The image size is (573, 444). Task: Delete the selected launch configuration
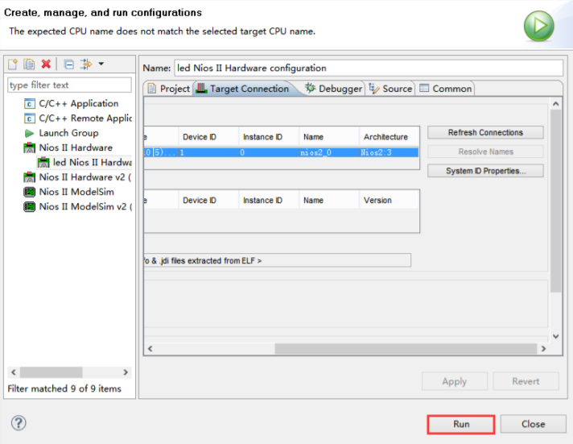46,64
